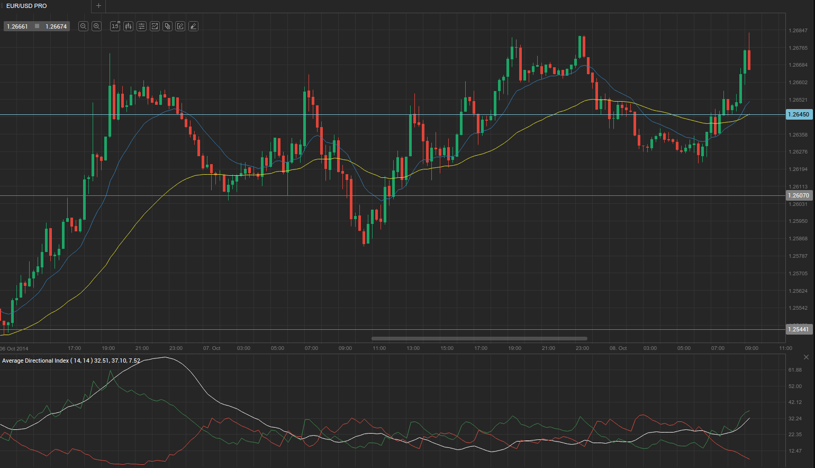Click the horizontal chart scrollbar
This screenshot has width=815, height=468.
click(479, 338)
